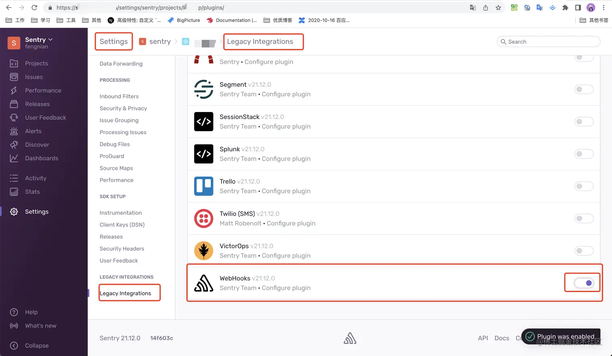Open Security Headers settings
The height and width of the screenshot is (356, 612).
pyautogui.click(x=122, y=249)
